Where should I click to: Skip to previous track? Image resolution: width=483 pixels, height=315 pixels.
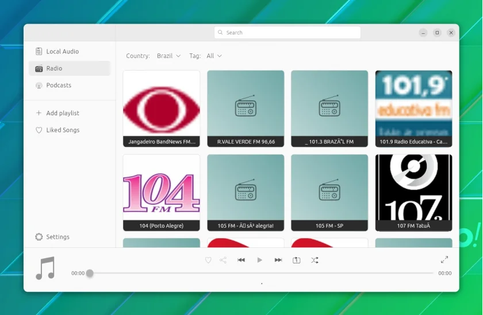tap(241, 260)
